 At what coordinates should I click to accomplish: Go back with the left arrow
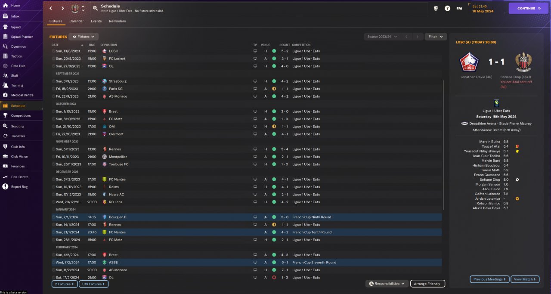pyautogui.click(x=51, y=8)
